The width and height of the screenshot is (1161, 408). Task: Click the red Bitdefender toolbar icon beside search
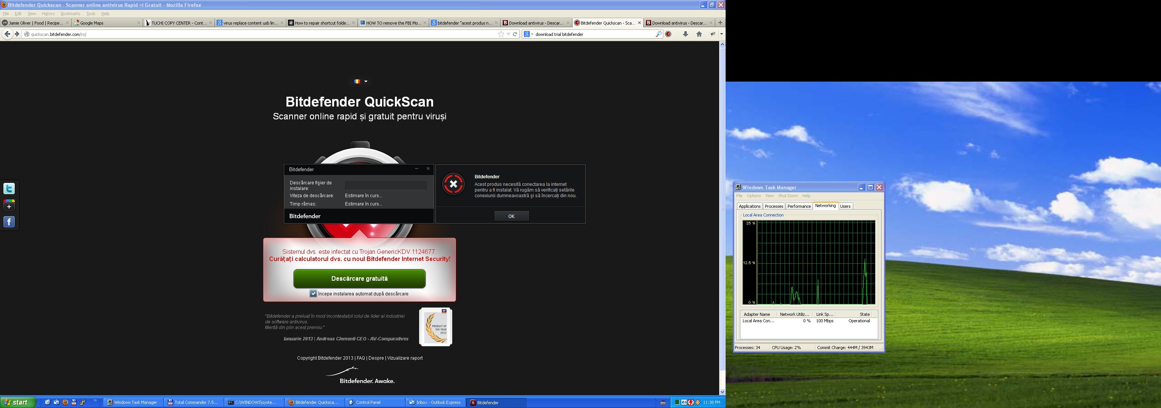tap(669, 34)
